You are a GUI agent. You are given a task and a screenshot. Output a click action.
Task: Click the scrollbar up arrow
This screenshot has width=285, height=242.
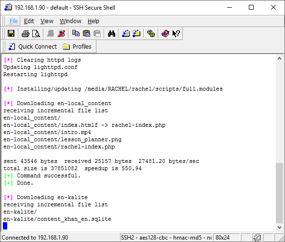pyautogui.click(x=279, y=58)
